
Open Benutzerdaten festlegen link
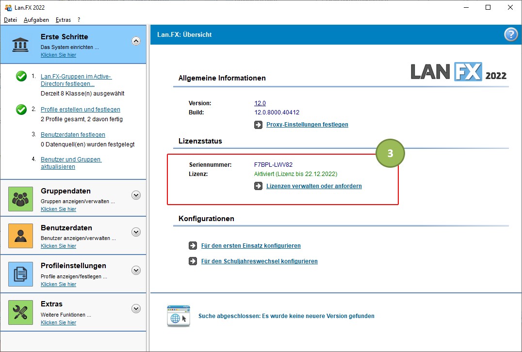coord(73,135)
